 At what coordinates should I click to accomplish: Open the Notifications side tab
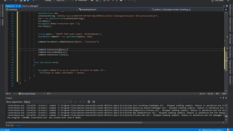point(230,10)
